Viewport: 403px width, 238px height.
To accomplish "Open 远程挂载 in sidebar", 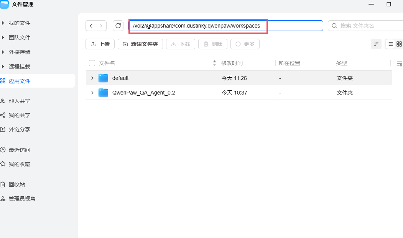I will pos(20,67).
